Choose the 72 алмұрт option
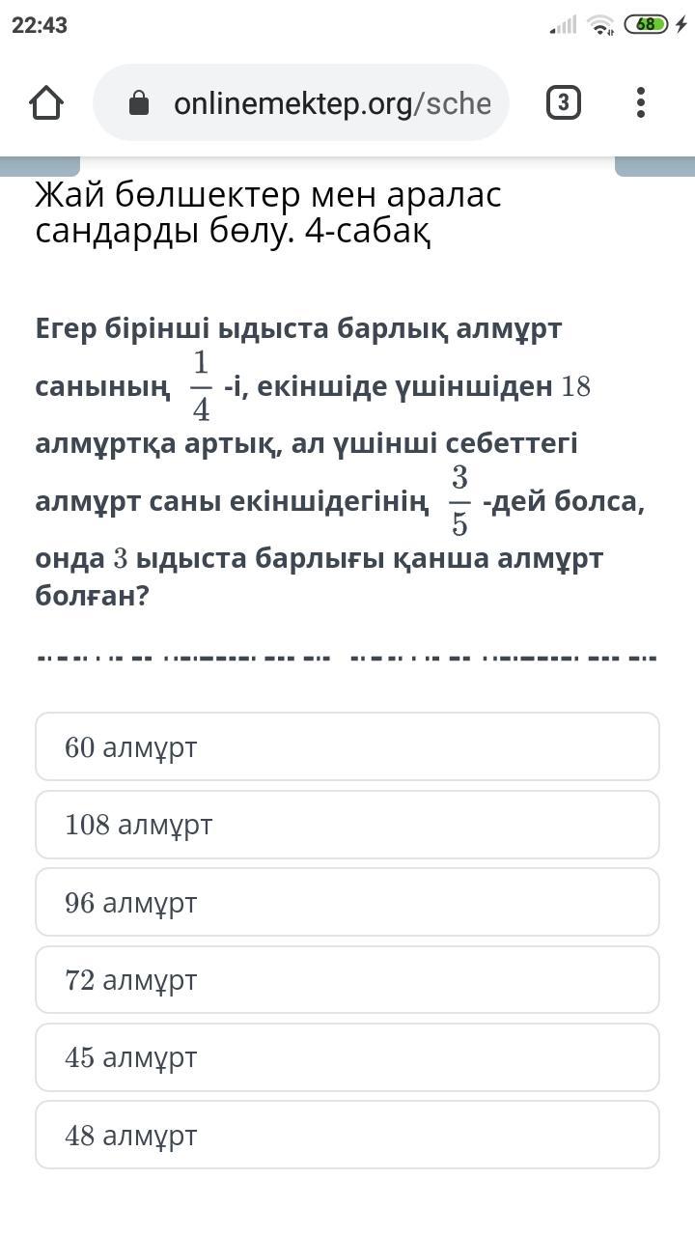 [x=347, y=979]
